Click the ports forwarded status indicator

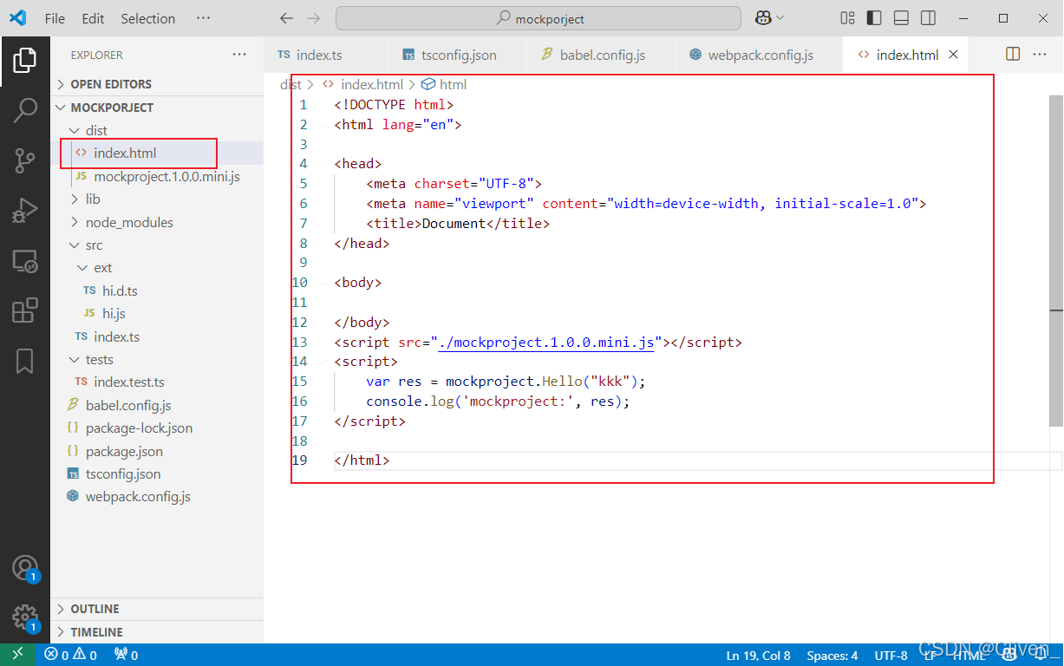(x=127, y=655)
